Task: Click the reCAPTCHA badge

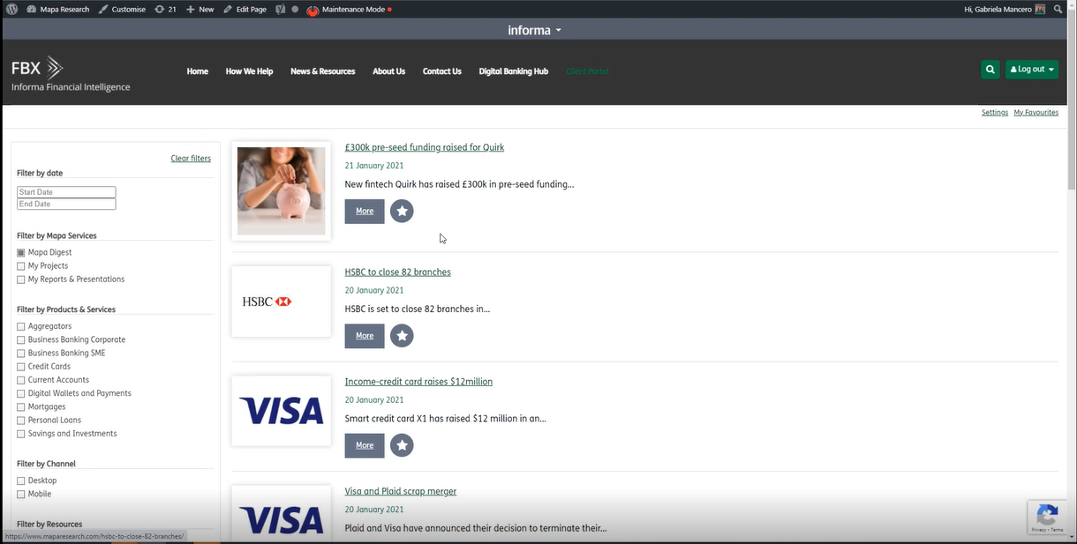Action: [x=1047, y=518]
